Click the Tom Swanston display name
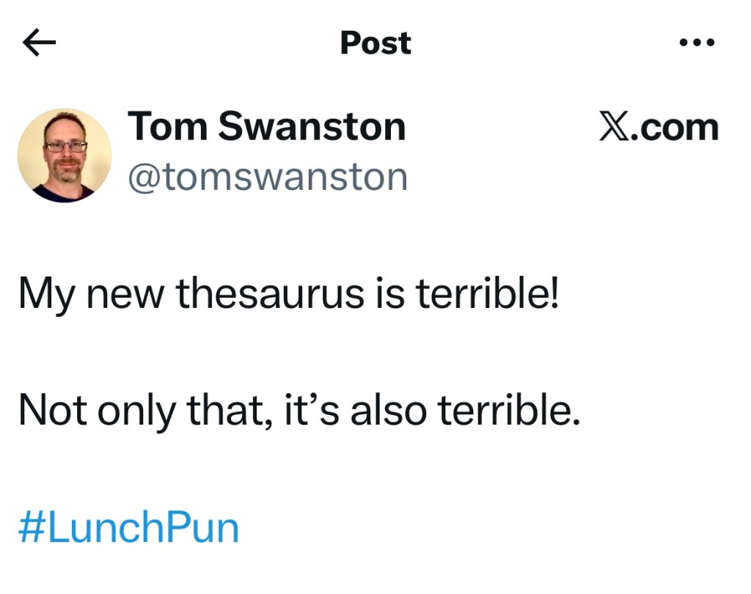The height and width of the screenshot is (594, 751). point(267,126)
